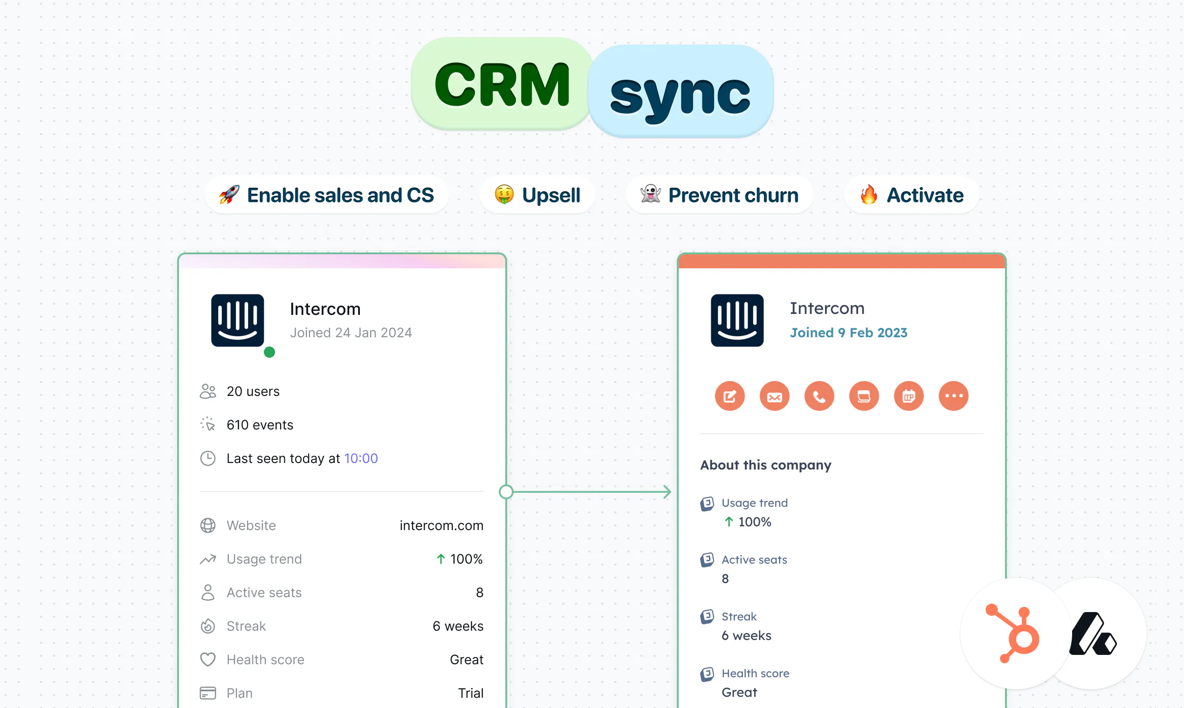
Task: Click the Attio logo circle
Action: pyautogui.click(x=1093, y=633)
